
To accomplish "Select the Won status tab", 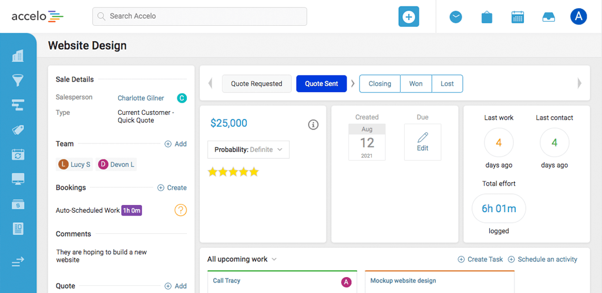I will (416, 84).
